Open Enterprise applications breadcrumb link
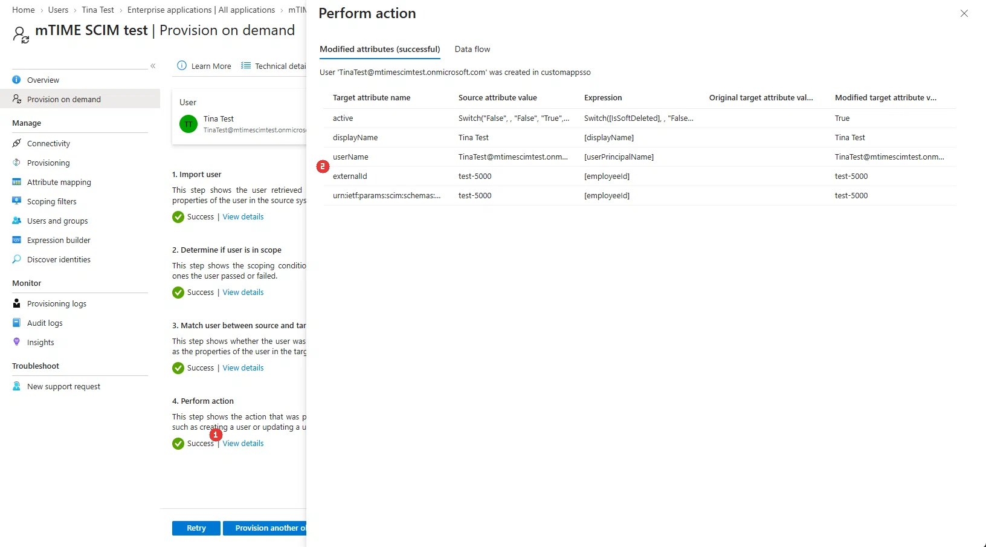Image resolution: width=986 pixels, height=547 pixels. (x=201, y=10)
